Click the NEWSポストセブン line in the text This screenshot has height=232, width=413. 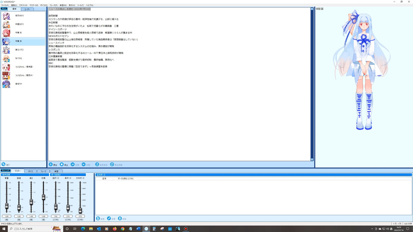59,36
